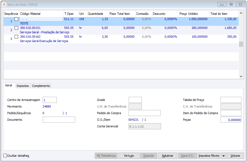This screenshot has width=247, height=162.
Task: Click the O.S./Item value 004231
Action: pyautogui.click(x=134, y=120)
